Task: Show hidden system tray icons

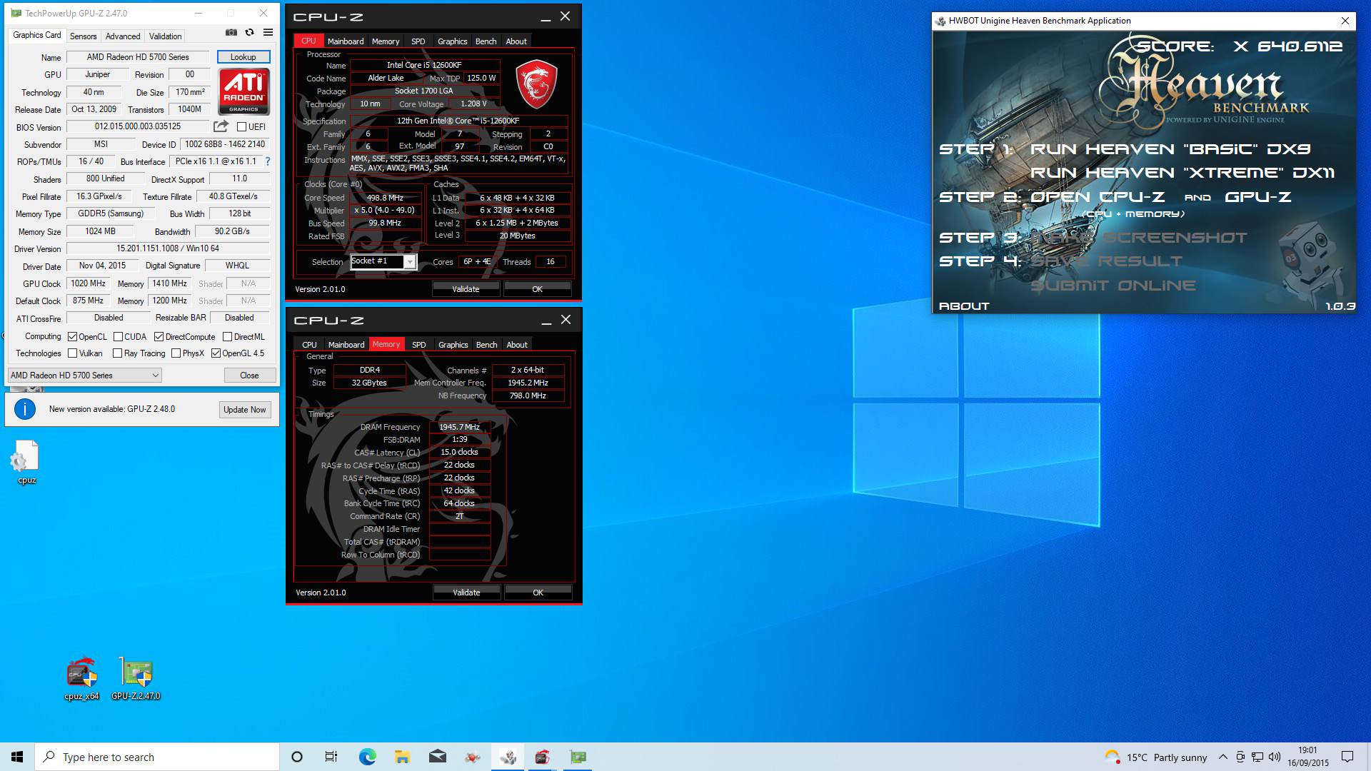Action: pos(1222,757)
